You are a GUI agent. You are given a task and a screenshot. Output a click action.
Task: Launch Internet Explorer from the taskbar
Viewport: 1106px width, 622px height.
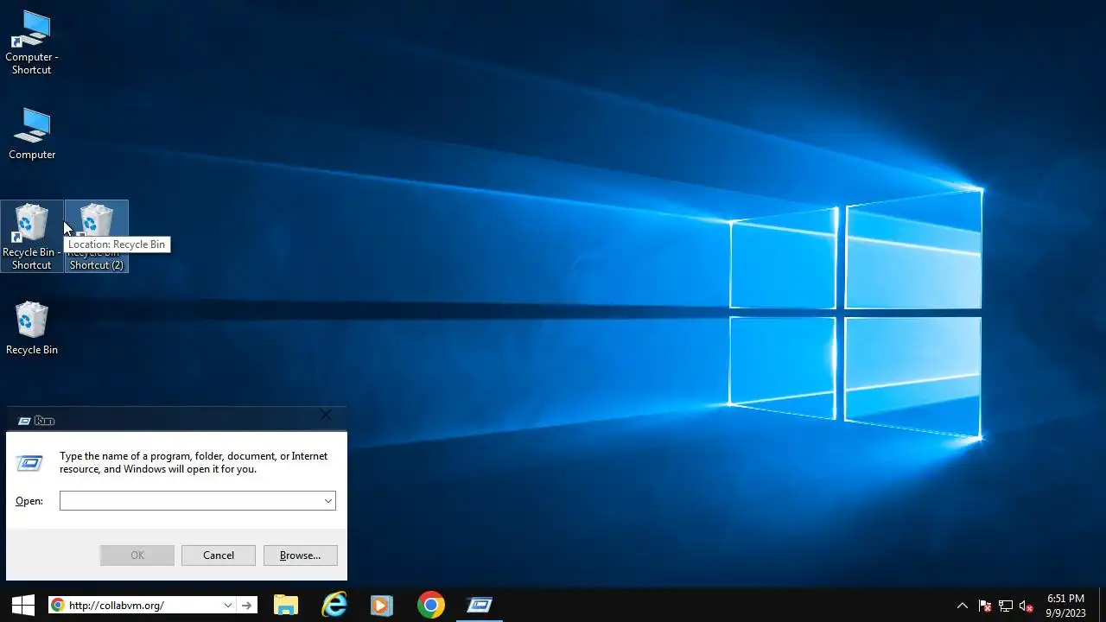(334, 605)
